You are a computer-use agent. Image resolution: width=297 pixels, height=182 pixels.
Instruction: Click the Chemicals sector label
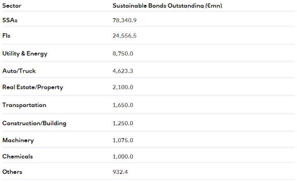[17, 156]
